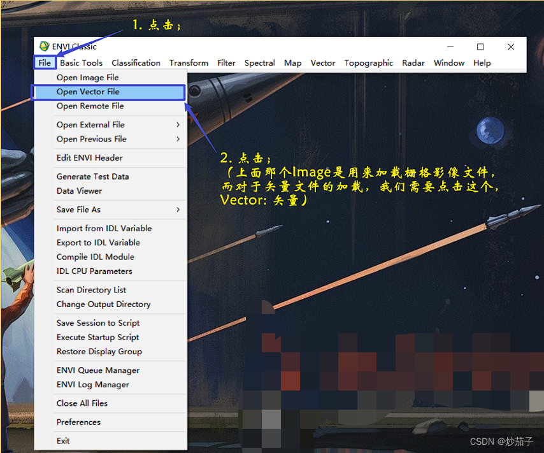
Task: Open the Data Viewer entry
Action: pyautogui.click(x=110, y=191)
